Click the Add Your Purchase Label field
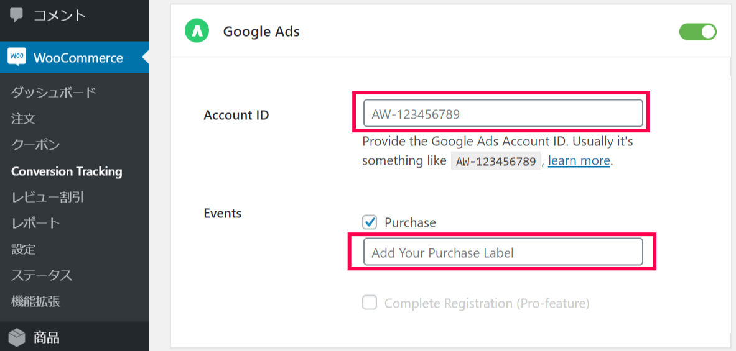 pyautogui.click(x=502, y=253)
